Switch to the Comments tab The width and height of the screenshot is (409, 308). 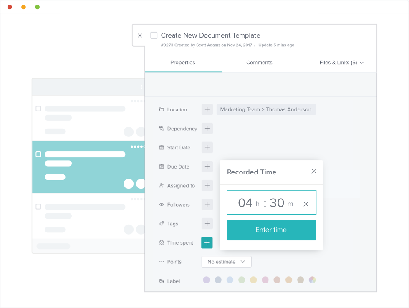(259, 63)
